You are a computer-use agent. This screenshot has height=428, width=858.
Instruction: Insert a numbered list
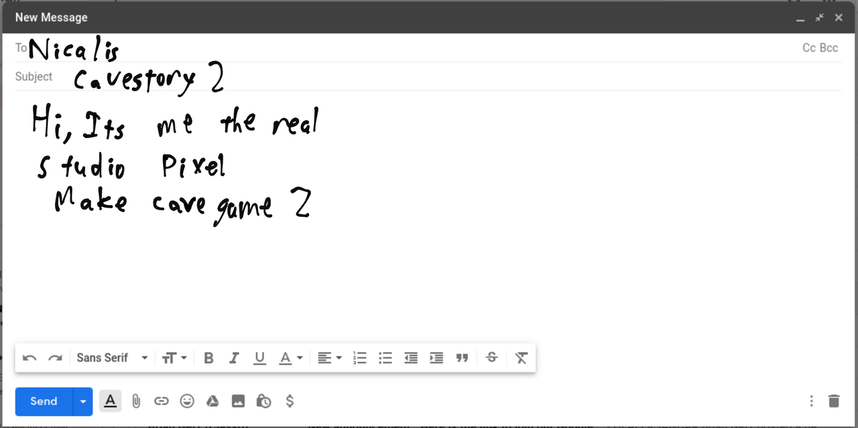(x=360, y=358)
